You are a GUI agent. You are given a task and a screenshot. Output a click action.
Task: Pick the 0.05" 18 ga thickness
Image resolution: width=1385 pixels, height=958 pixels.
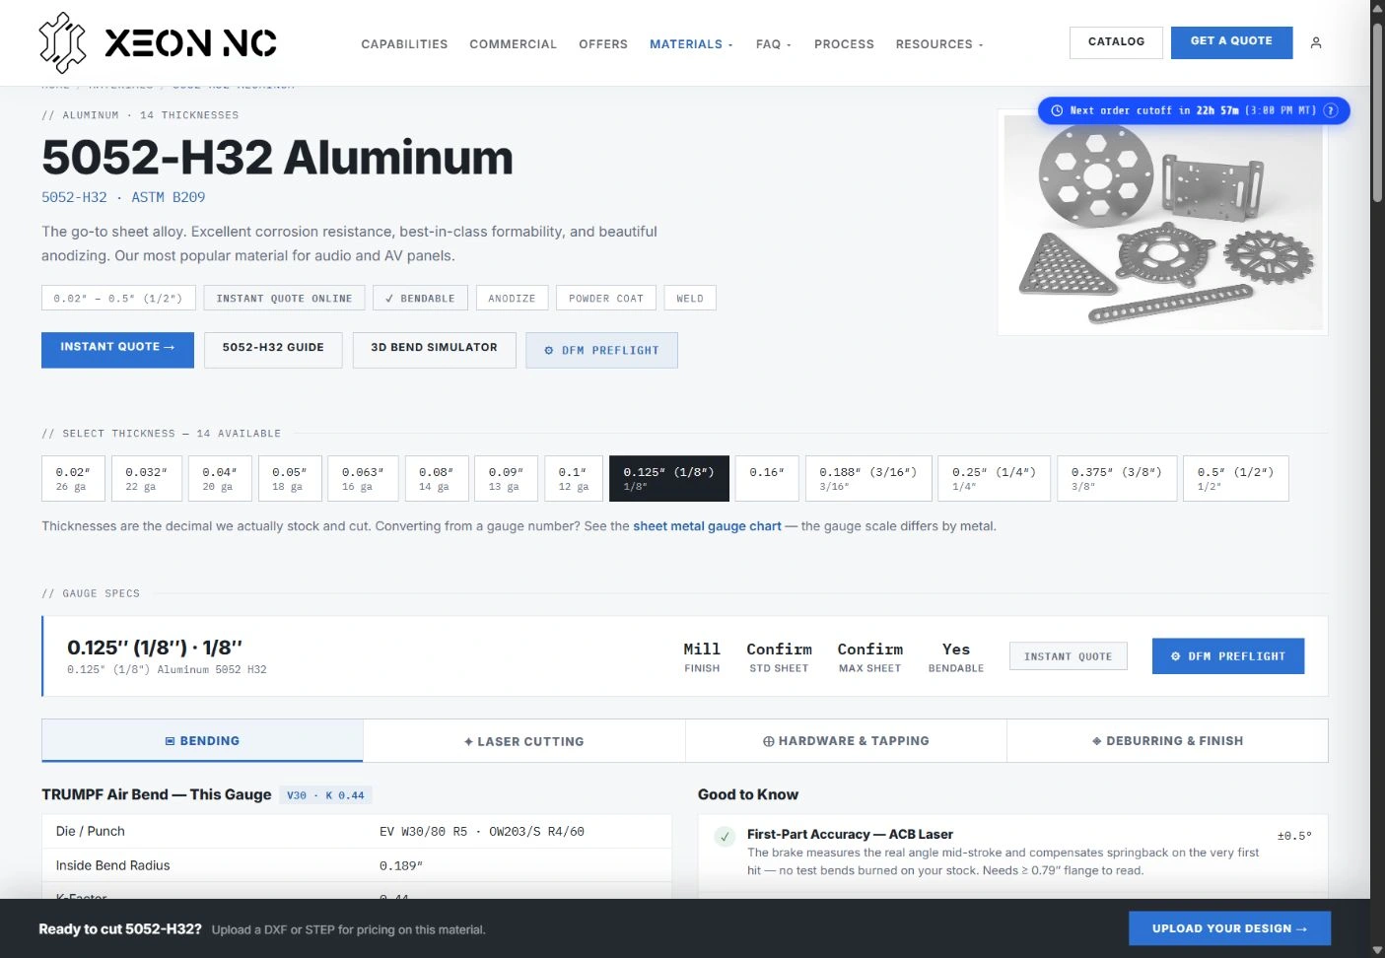[x=290, y=479]
